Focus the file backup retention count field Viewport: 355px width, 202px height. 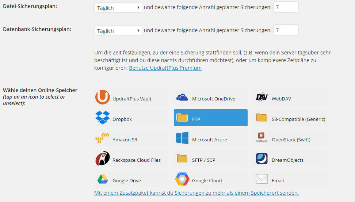pyautogui.click(x=286, y=7)
